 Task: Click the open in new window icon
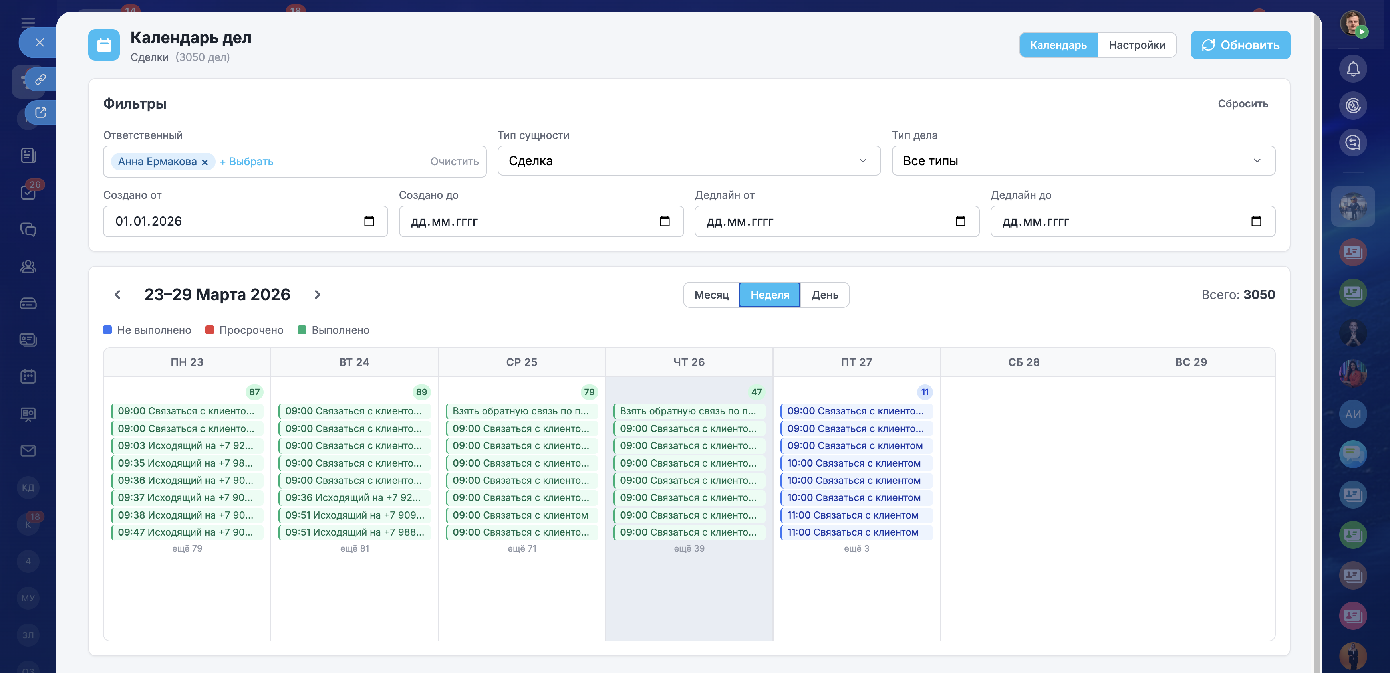(40, 113)
